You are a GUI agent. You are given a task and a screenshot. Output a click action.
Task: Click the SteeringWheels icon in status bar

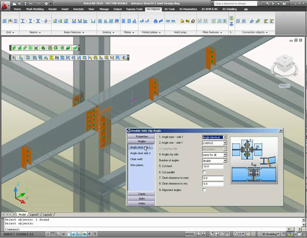click(222, 234)
